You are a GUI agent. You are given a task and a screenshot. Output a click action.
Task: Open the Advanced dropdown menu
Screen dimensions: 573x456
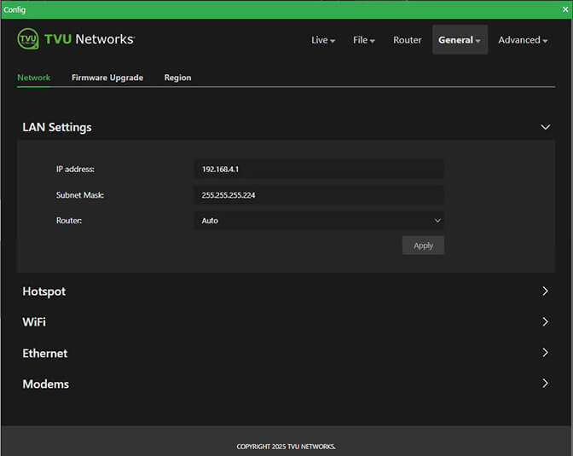(523, 40)
